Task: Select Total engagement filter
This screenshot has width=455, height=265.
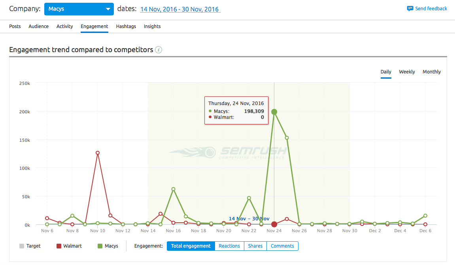Action: point(191,246)
